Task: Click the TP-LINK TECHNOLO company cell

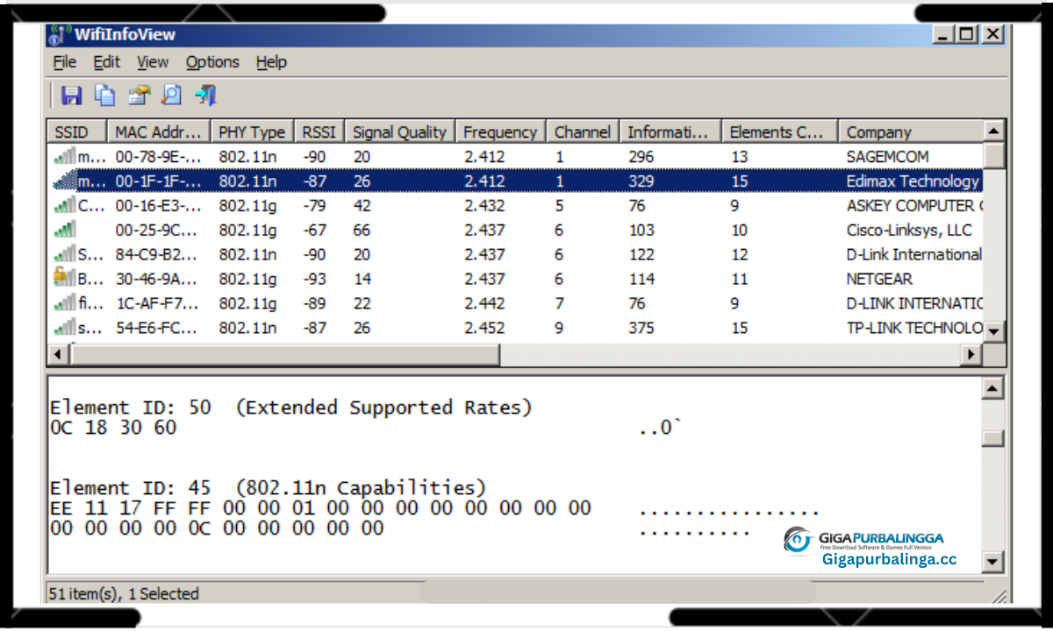Action: tap(914, 328)
